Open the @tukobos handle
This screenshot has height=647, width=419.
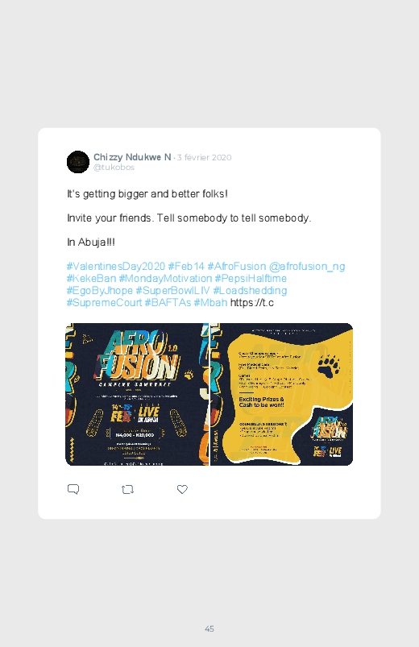coord(114,167)
